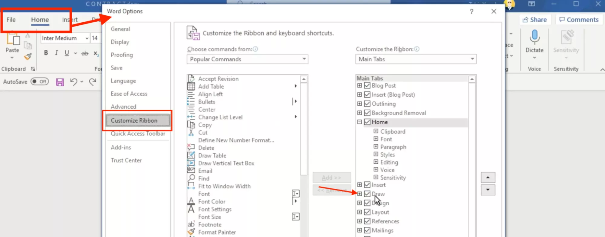605x237 pixels.
Task: Open the Popular Commands dropdown
Action: (x=304, y=59)
